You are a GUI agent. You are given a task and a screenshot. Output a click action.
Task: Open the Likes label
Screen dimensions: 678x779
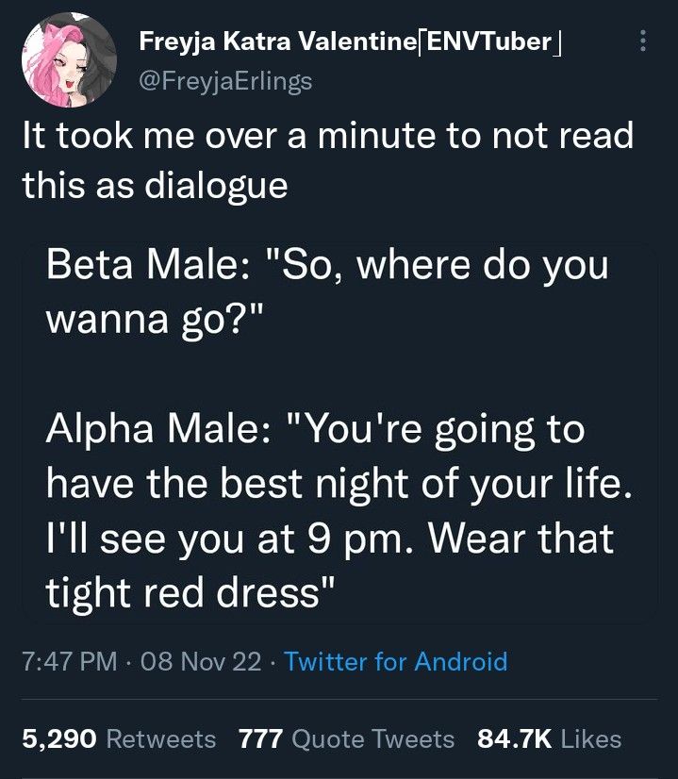coord(591,738)
